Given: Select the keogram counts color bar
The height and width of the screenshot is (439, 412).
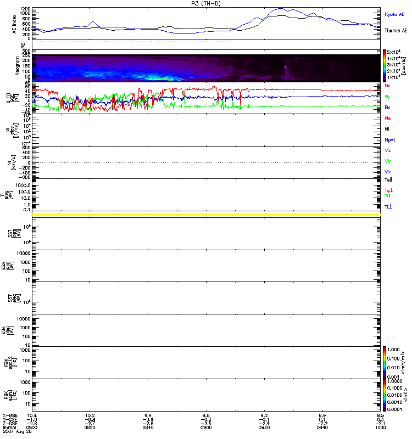Looking at the screenshot, I should 385,65.
